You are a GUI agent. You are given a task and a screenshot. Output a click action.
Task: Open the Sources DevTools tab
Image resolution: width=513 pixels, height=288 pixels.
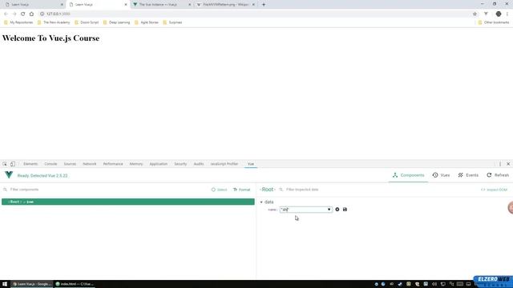coord(70,164)
